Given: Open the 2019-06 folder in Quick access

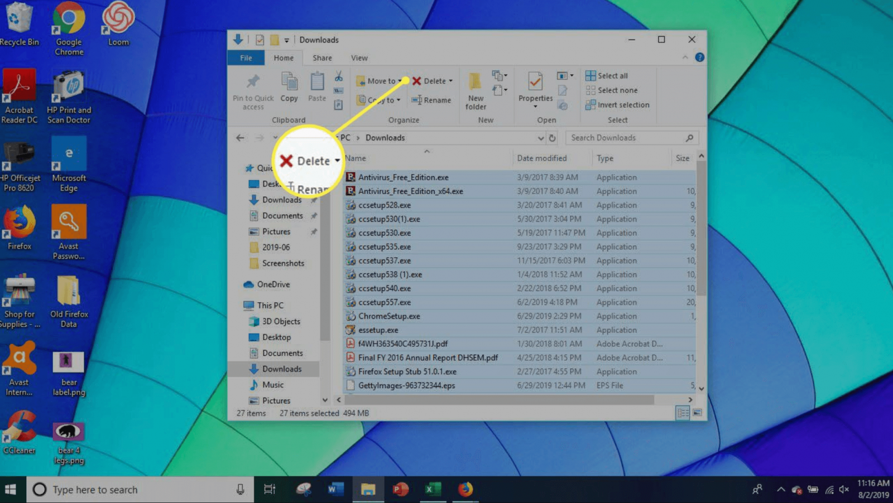Looking at the screenshot, I should click(270, 247).
